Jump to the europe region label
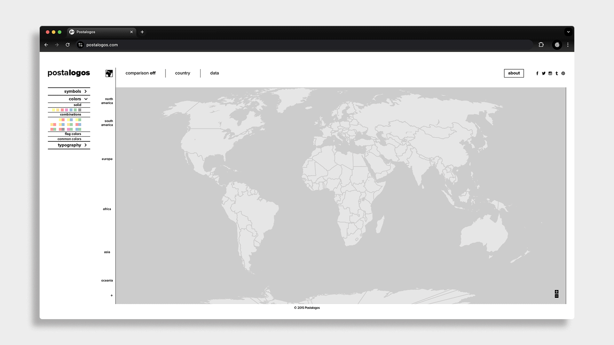614x345 pixels. click(107, 159)
